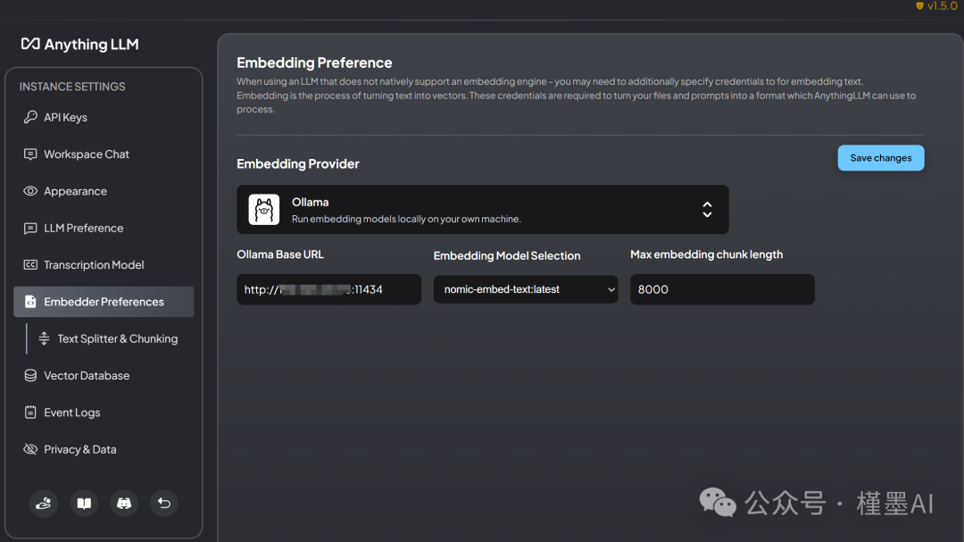The width and height of the screenshot is (964, 542).
Task: Click the LLM Preference chat icon
Action: click(30, 229)
